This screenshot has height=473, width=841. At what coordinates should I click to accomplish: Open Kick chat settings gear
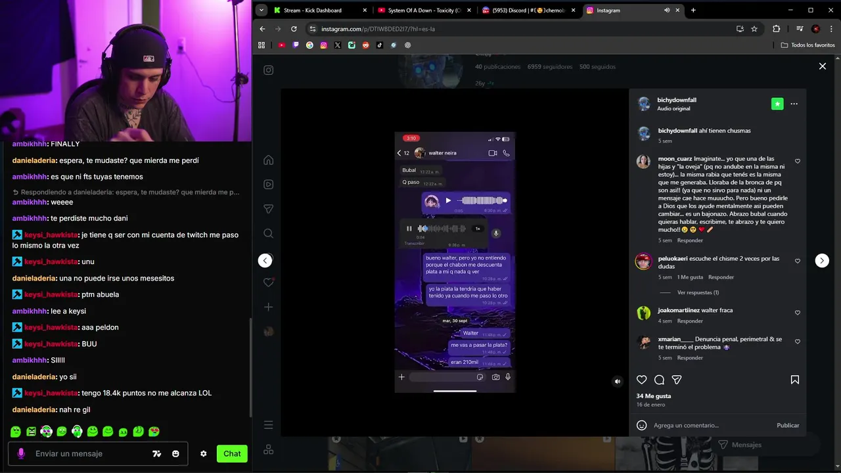coord(204,453)
